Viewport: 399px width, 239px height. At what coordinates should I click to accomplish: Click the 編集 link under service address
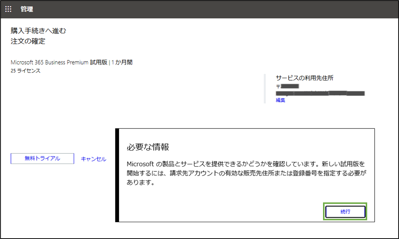click(x=280, y=100)
